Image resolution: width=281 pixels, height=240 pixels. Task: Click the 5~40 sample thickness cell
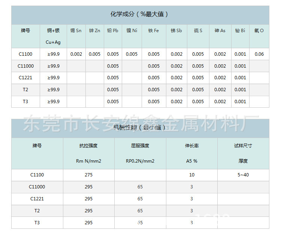point(243,175)
